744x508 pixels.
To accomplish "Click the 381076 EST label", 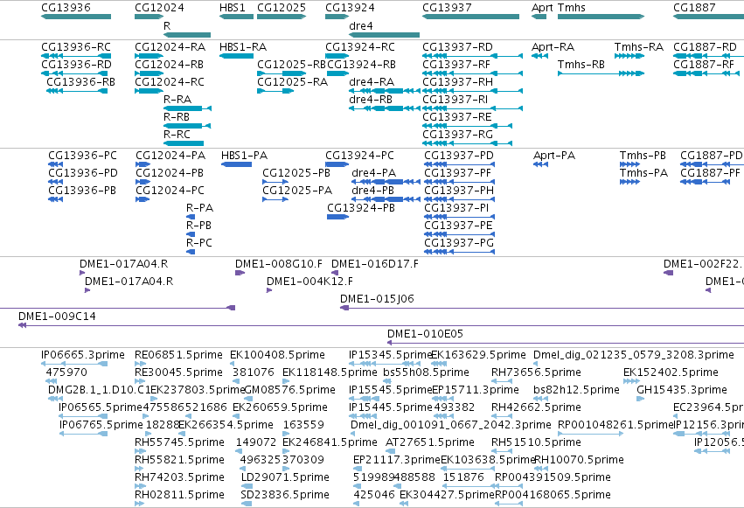I will 254,372.
